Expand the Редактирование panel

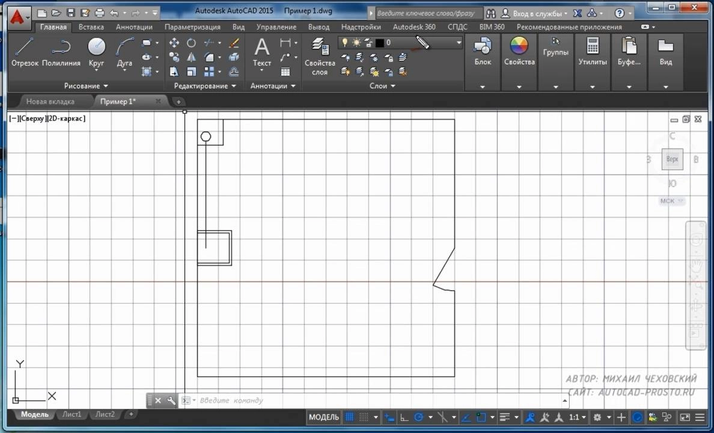pos(205,85)
